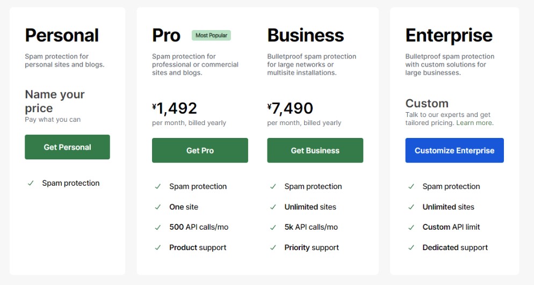The height and width of the screenshot is (285, 534).
Task: Select the Enterprise plan heading
Action: 449,35
